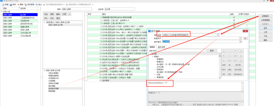Expand the 单据类型 tree node
Image resolution: width=274 pixels, height=106 pixels.
[155, 77]
